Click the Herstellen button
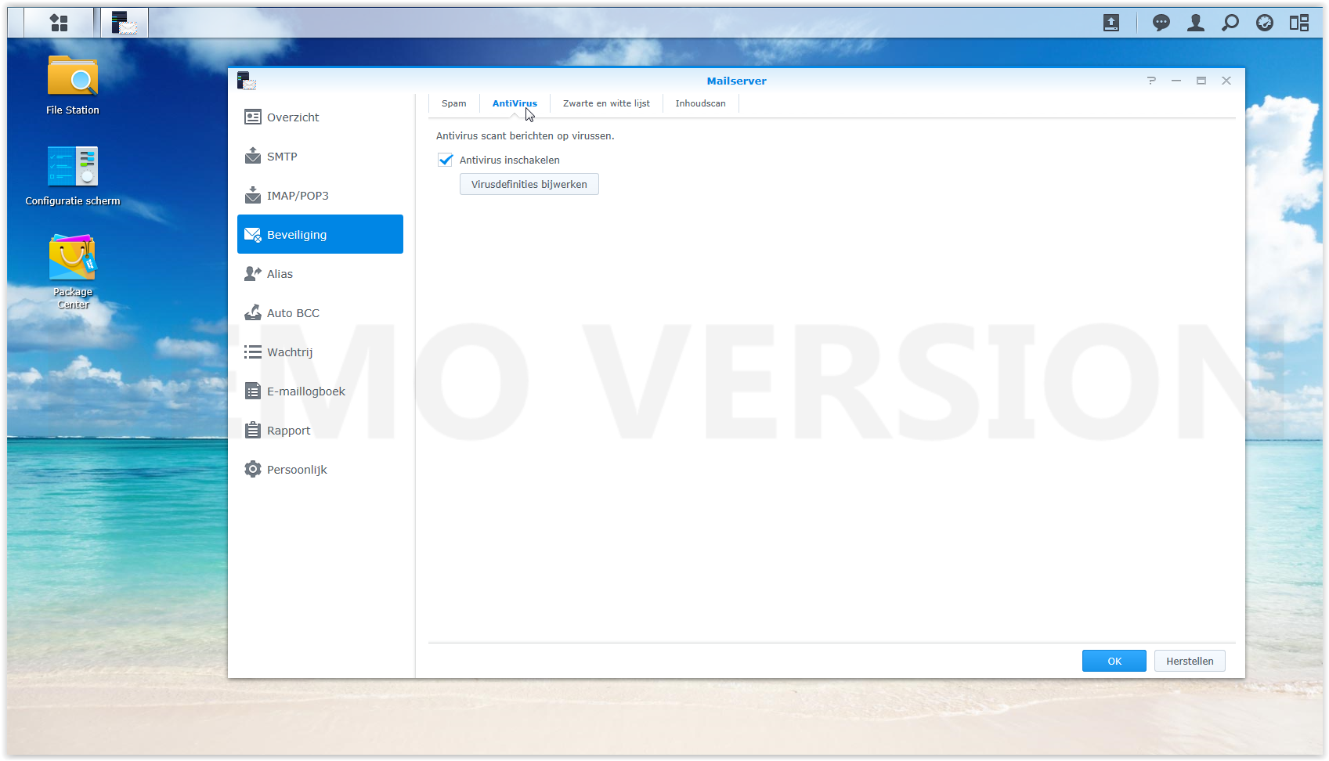The image size is (1329, 761). click(1190, 661)
